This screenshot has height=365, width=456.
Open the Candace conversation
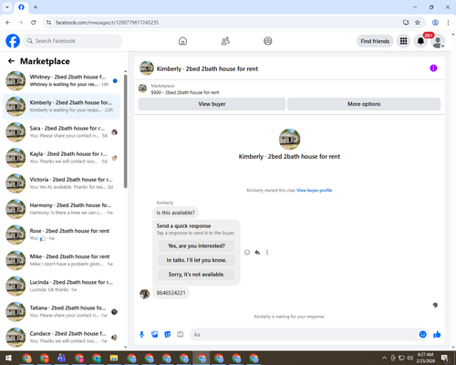click(x=61, y=338)
